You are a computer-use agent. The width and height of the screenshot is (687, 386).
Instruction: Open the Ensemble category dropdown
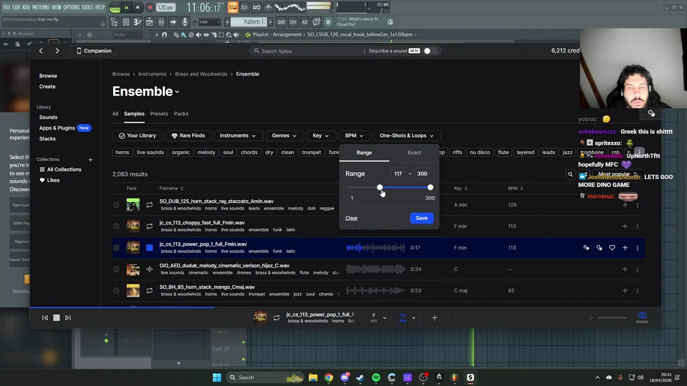click(146, 92)
